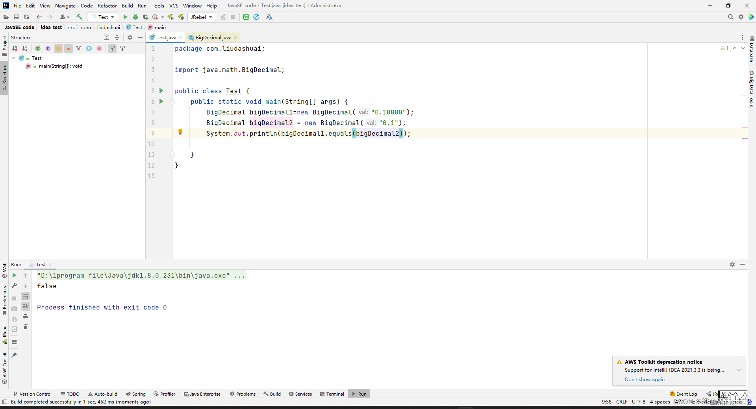Viewport: 756px width, 409px height.
Task: Toggle Pin Tab in Run panel
Action: (x=14, y=355)
